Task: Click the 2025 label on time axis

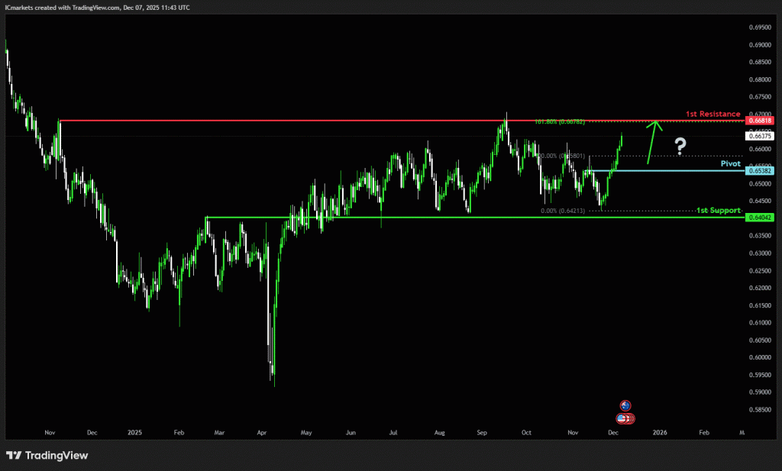Action: [x=135, y=432]
